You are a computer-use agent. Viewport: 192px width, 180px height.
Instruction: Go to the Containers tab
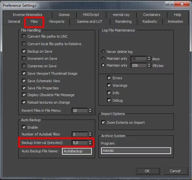[x=152, y=15]
